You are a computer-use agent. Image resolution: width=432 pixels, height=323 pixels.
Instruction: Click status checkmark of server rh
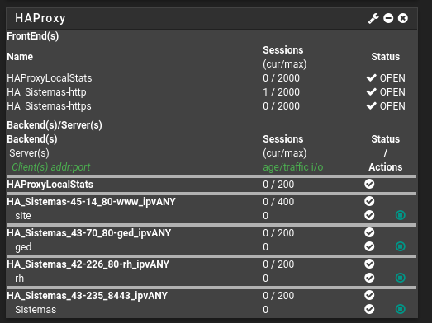pyautogui.click(x=369, y=278)
